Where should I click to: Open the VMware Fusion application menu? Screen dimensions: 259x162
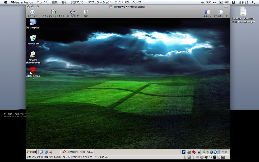coord(22,2)
